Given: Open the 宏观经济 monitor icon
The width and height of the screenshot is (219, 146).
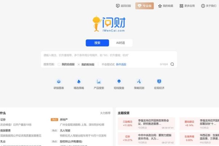Looking at the screenshot, I should (x=159, y=81).
